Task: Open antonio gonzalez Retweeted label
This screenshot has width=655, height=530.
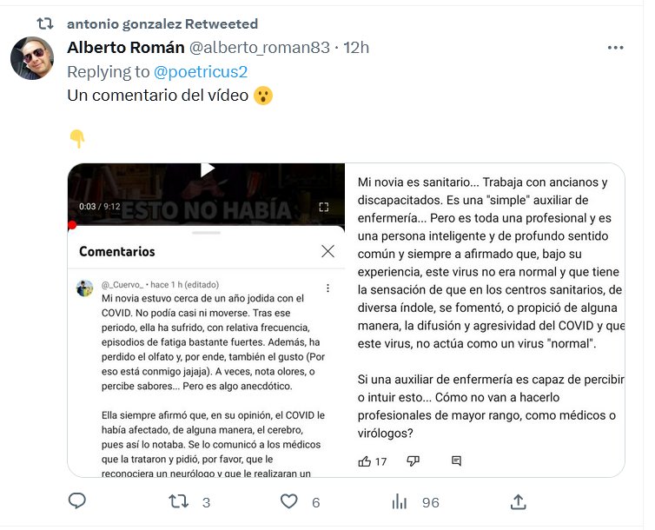Action: [x=162, y=24]
